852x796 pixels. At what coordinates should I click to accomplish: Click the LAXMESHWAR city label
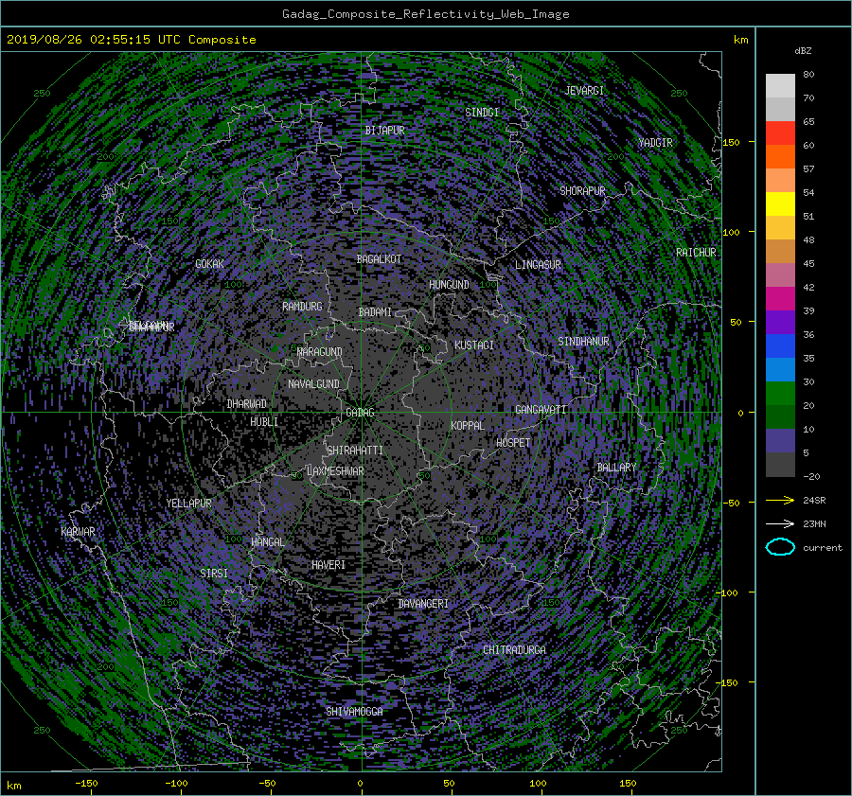coord(335,471)
